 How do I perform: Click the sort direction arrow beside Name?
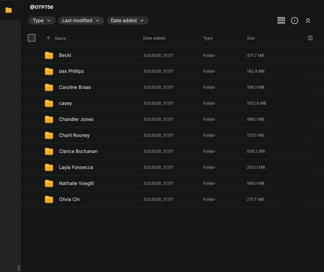point(48,38)
